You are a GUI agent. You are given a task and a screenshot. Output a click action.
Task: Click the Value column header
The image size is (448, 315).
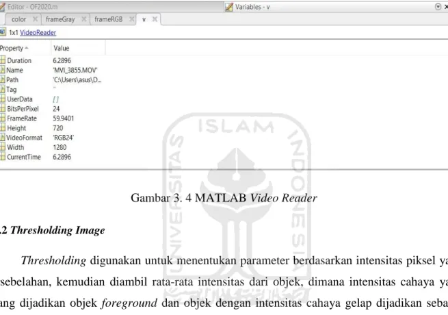click(x=62, y=48)
